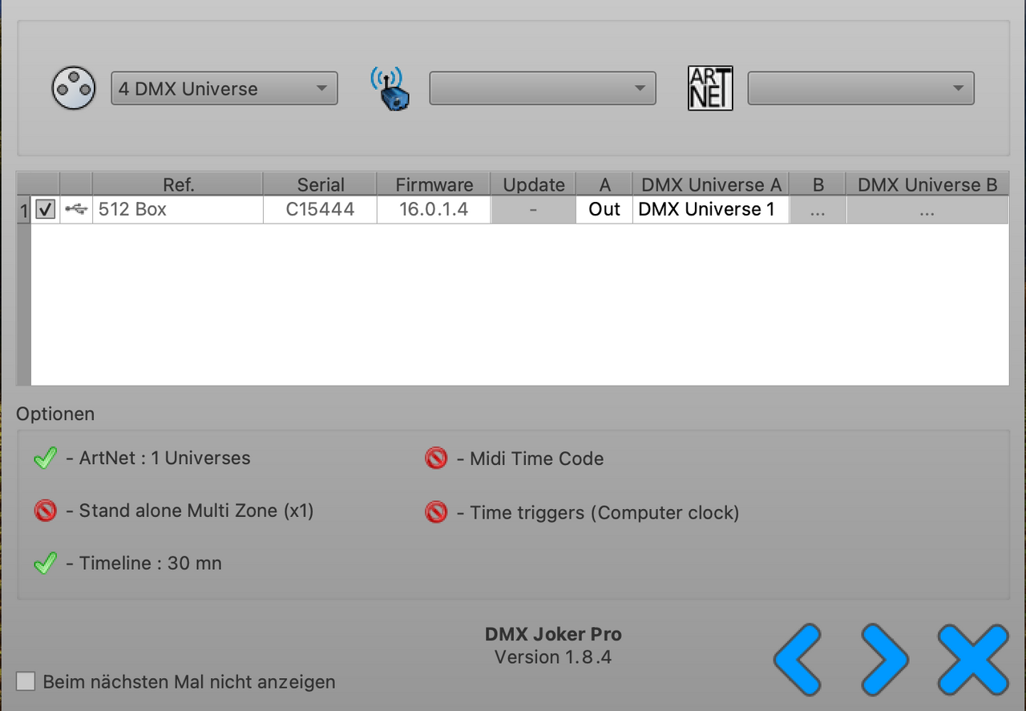Image resolution: width=1026 pixels, height=711 pixels.
Task: Click the USB icon in 512 Box row
Action: (76, 209)
